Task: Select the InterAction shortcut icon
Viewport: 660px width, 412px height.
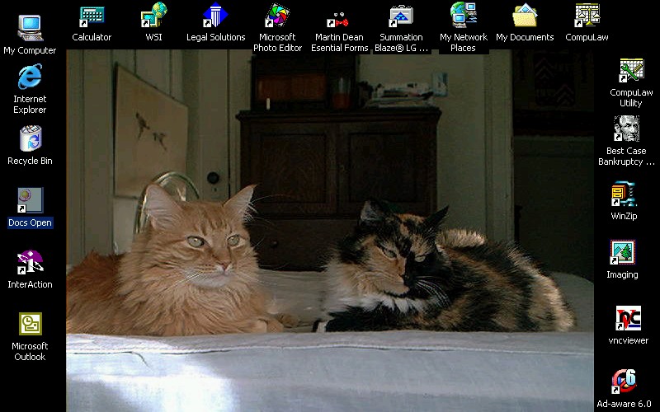Action: click(x=30, y=262)
